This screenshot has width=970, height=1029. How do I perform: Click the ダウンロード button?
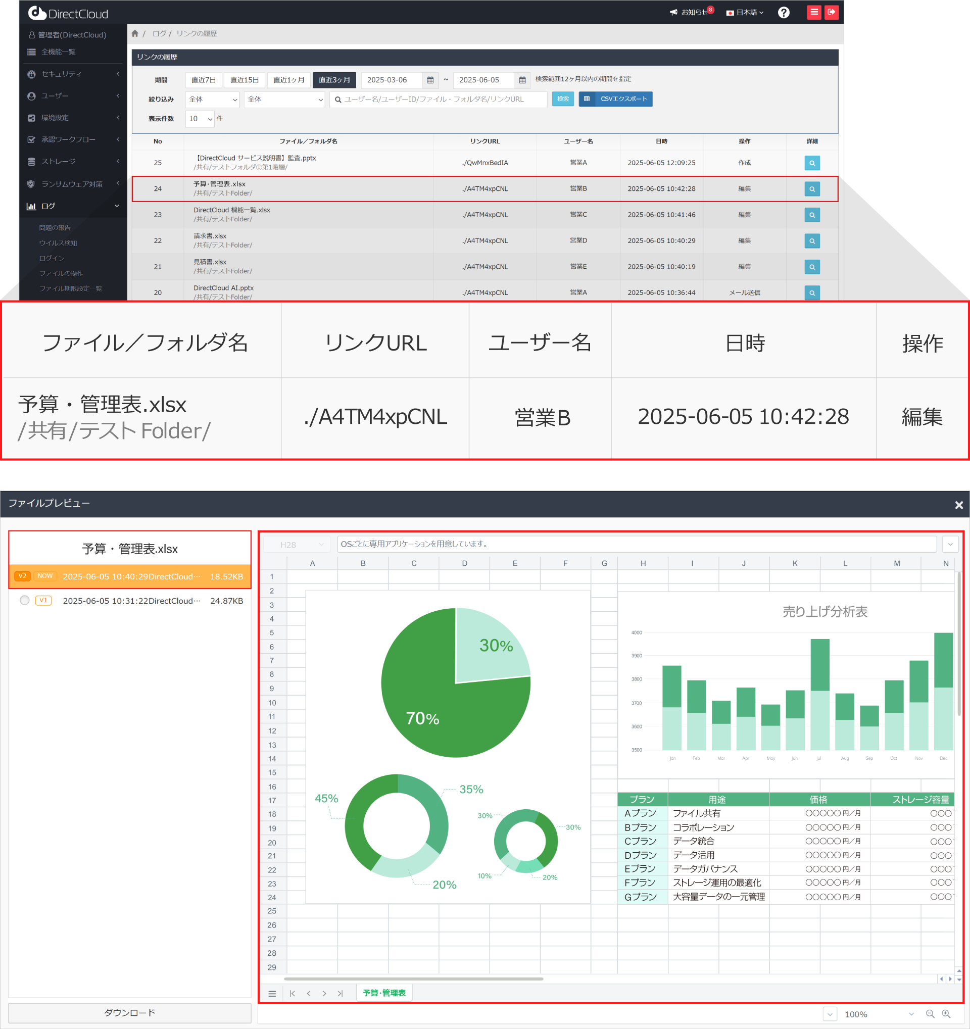coord(129,1012)
